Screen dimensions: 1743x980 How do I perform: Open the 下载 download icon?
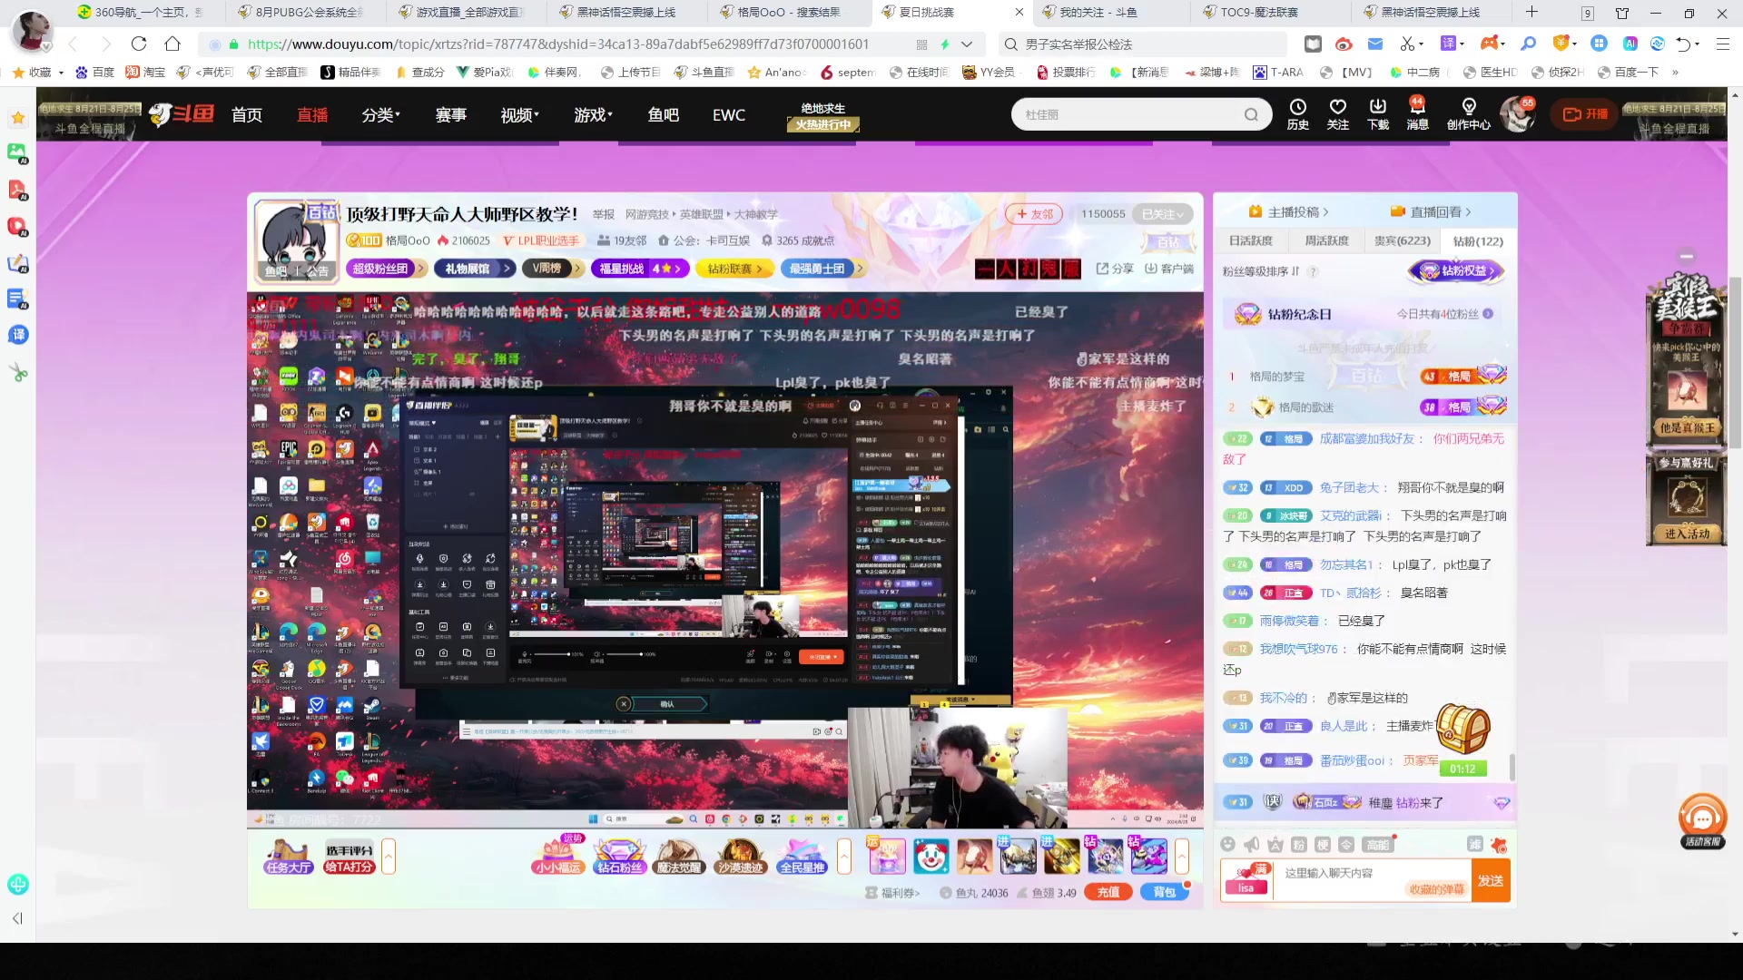(1378, 114)
